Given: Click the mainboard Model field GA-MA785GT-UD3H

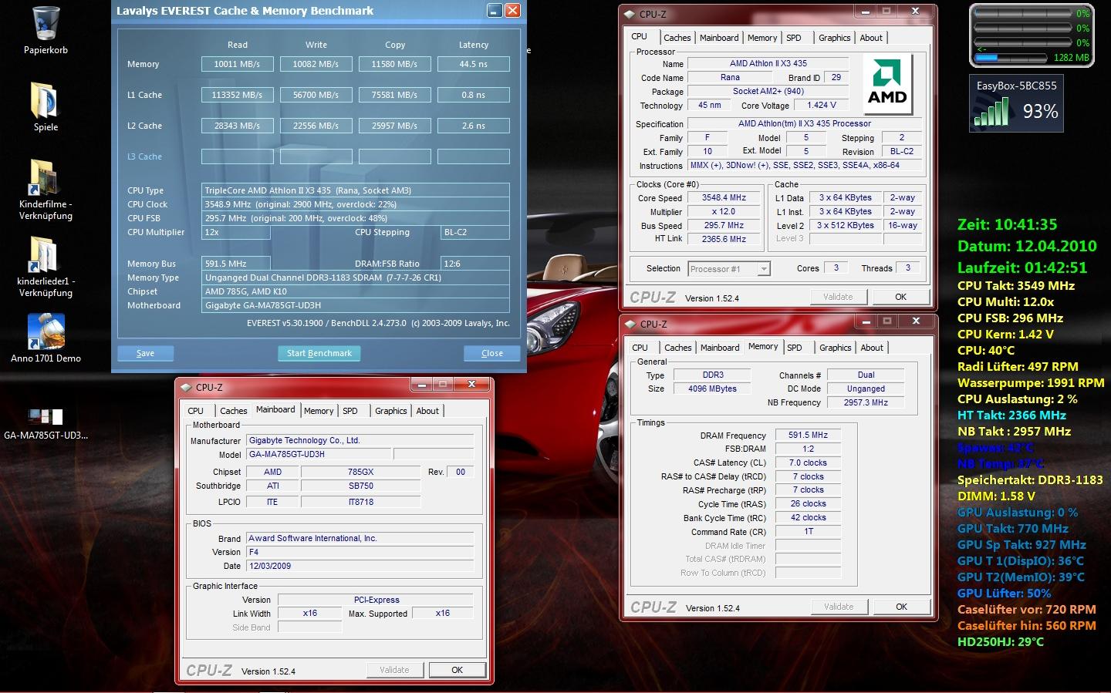Looking at the screenshot, I should click(x=319, y=455).
